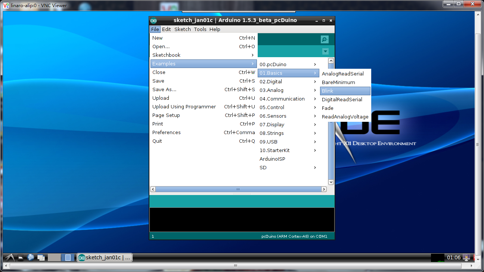Select the Examples menu entry
The width and height of the screenshot is (484, 272).
[x=204, y=64]
